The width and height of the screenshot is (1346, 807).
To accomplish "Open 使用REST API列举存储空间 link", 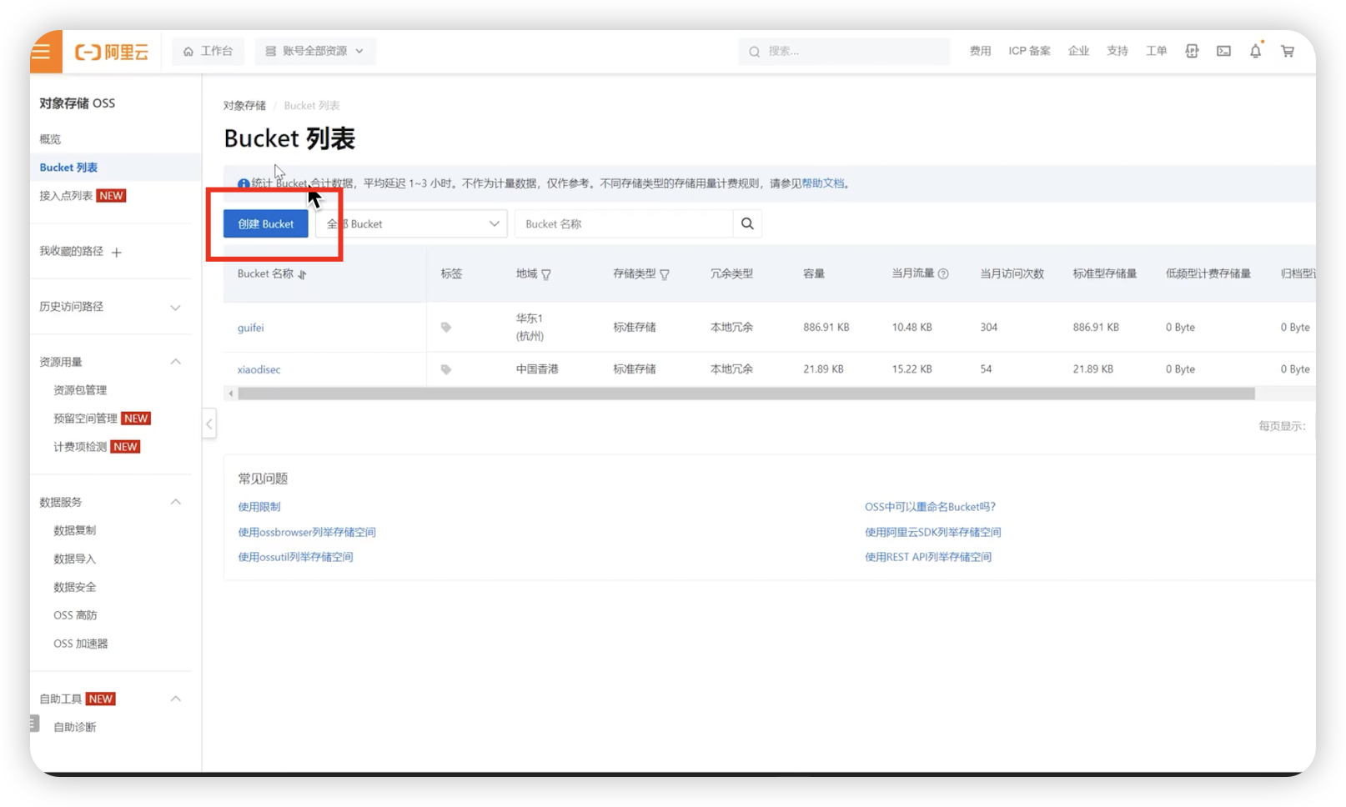I will [x=927, y=557].
